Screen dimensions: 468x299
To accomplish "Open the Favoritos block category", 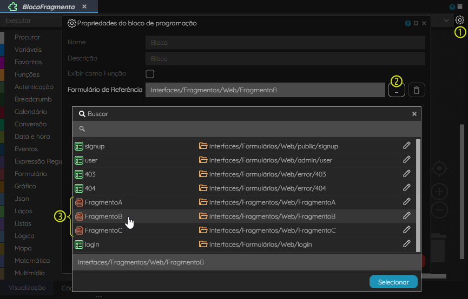I will click(28, 62).
